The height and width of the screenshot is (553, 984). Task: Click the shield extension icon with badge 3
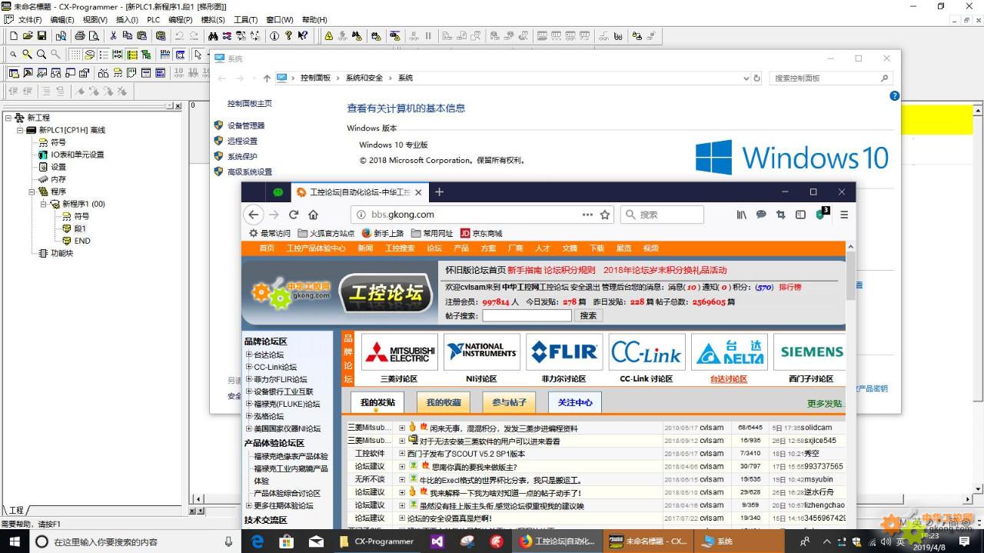tap(822, 214)
